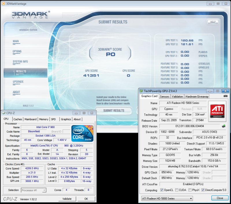The image size is (231, 204).
Task: Click the Device ID value 1002 - 6898
Action: [x=167, y=132]
